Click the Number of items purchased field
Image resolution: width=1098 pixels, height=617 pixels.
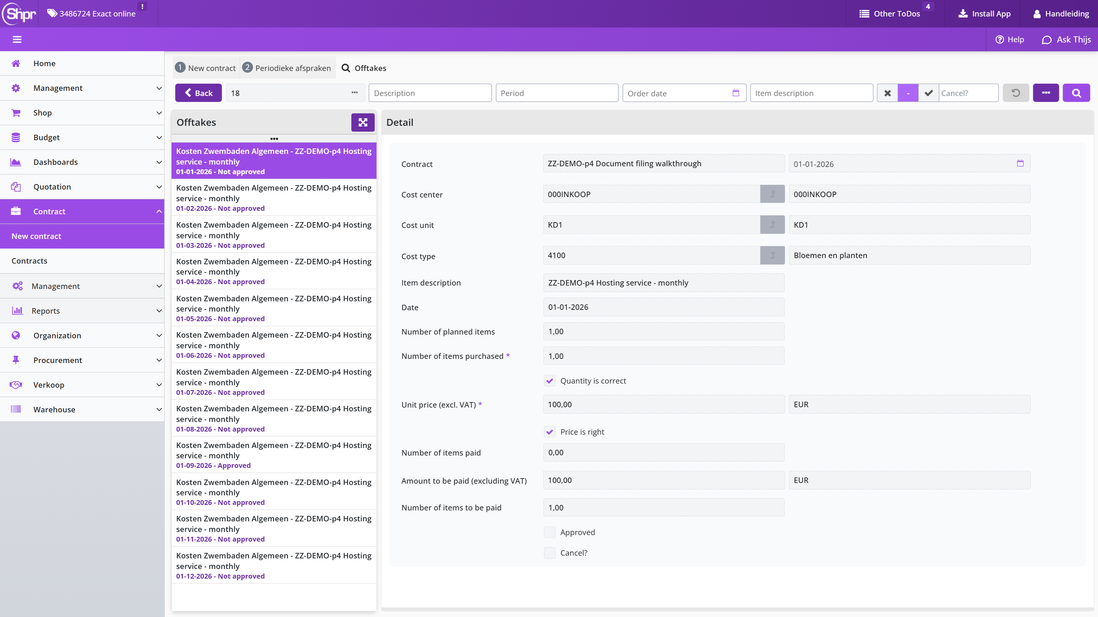pos(664,356)
